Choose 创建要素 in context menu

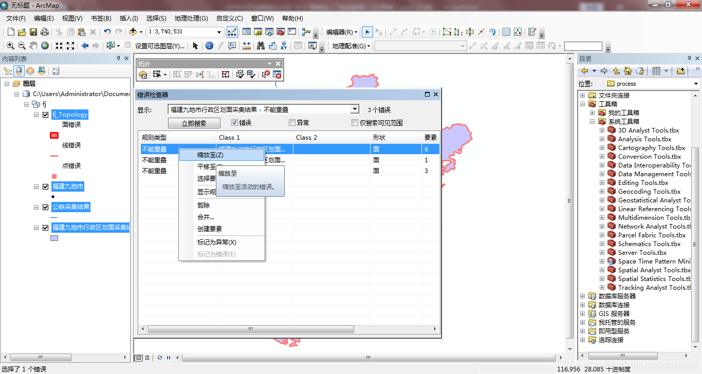(221, 229)
